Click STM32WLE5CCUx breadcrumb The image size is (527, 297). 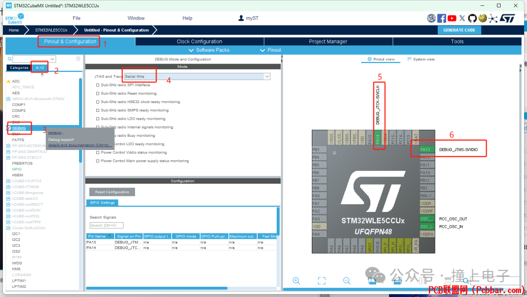pos(51,30)
